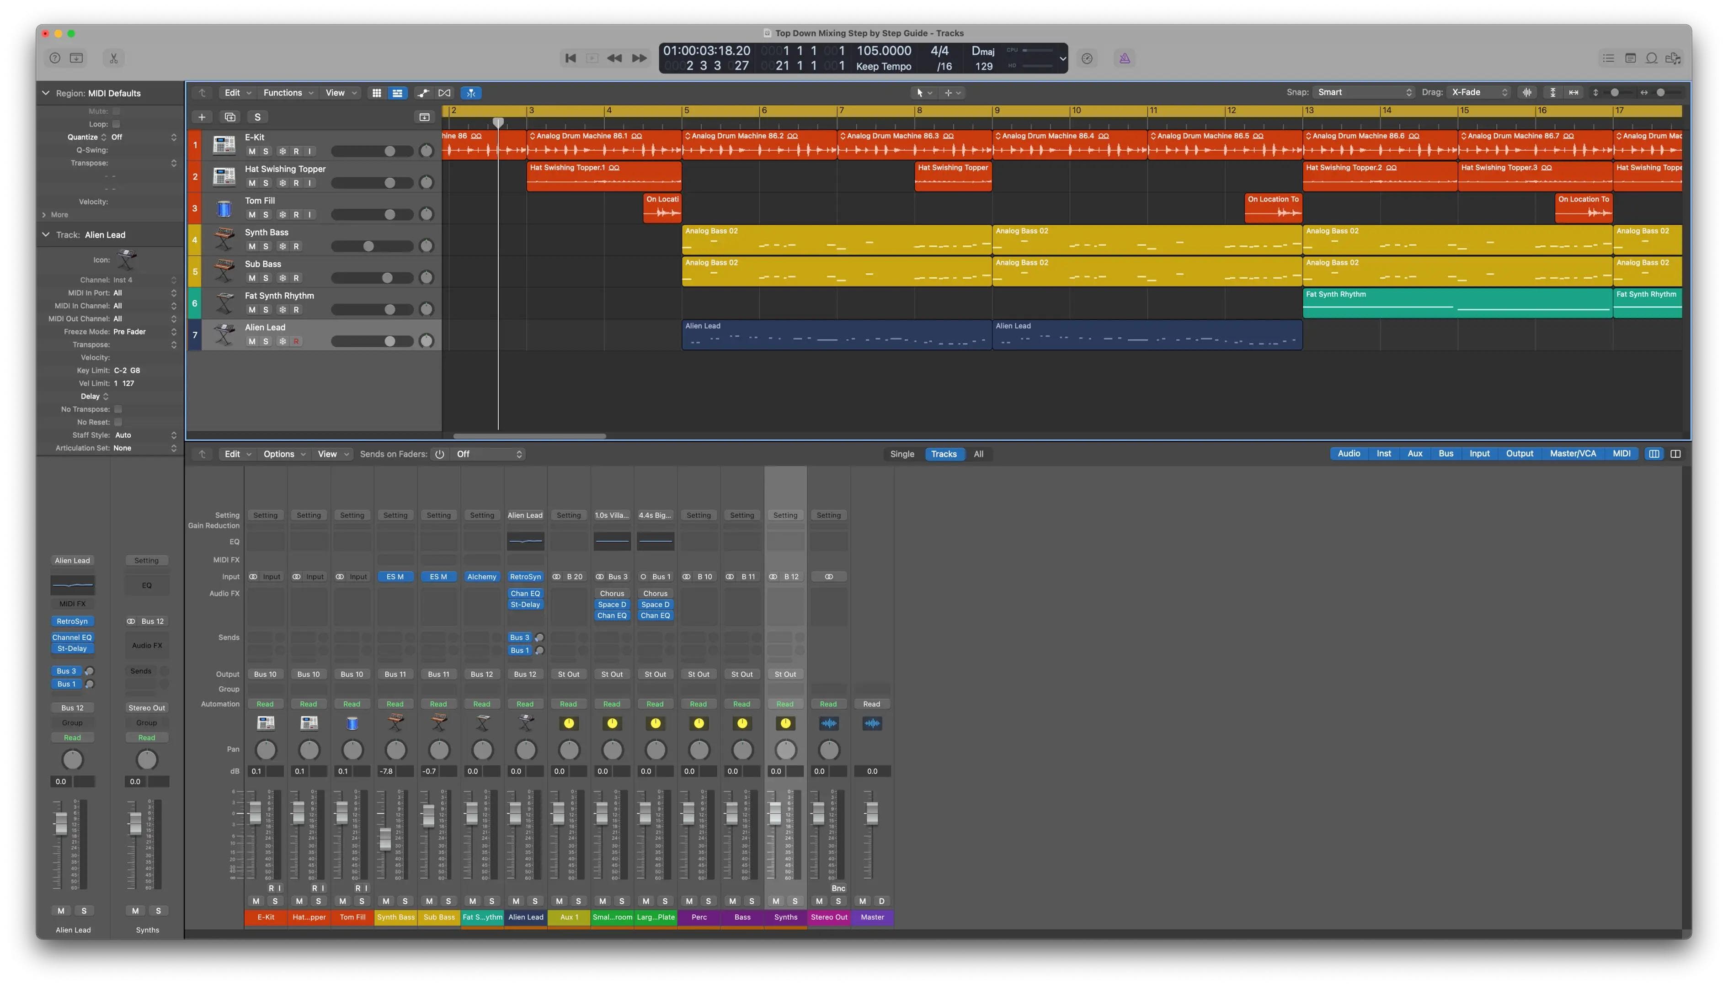This screenshot has height=987, width=1728.
Task: Click the tempo value 105.0000 in the LCD
Action: pyautogui.click(x=884, y=51)
